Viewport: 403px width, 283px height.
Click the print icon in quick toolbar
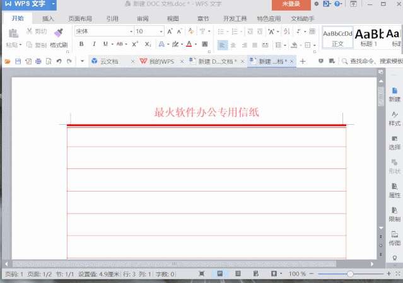pyautogui.click(x=38, y=61)
